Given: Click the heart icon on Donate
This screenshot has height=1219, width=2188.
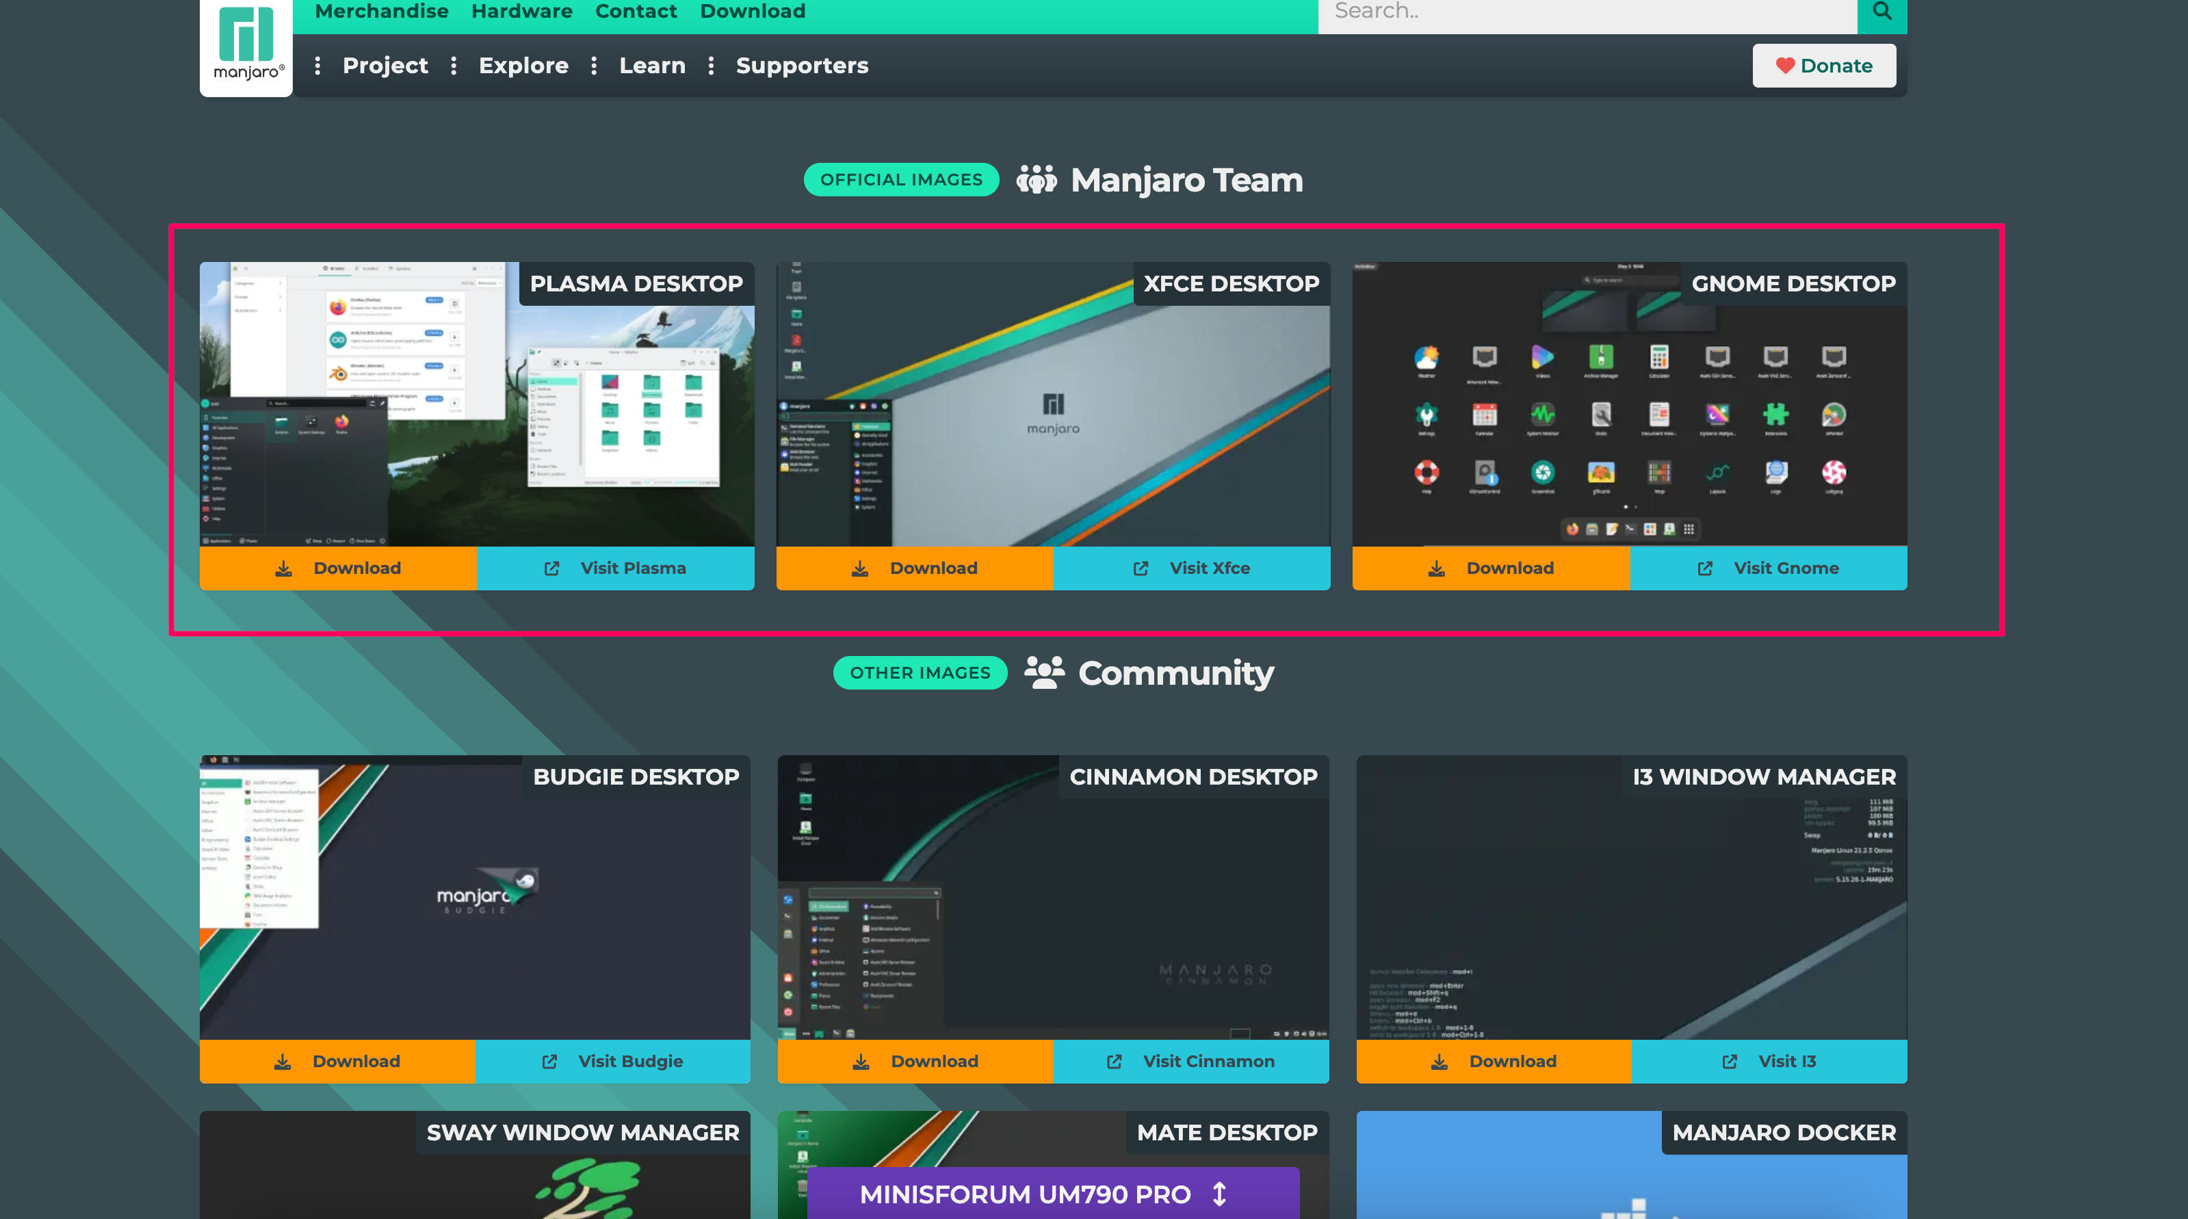Looking at the screenshot, I should (x=1784, y=66).
